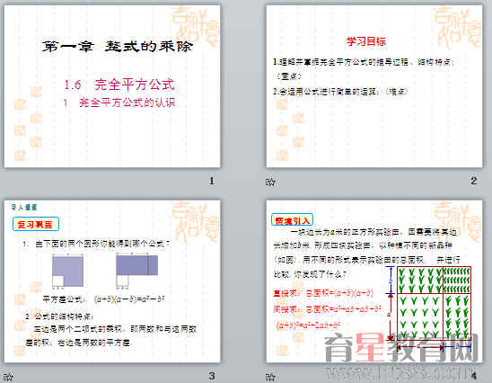Screen dimensions: 492x383
Task: Click slide number 1 label
Action: point(212,181)
